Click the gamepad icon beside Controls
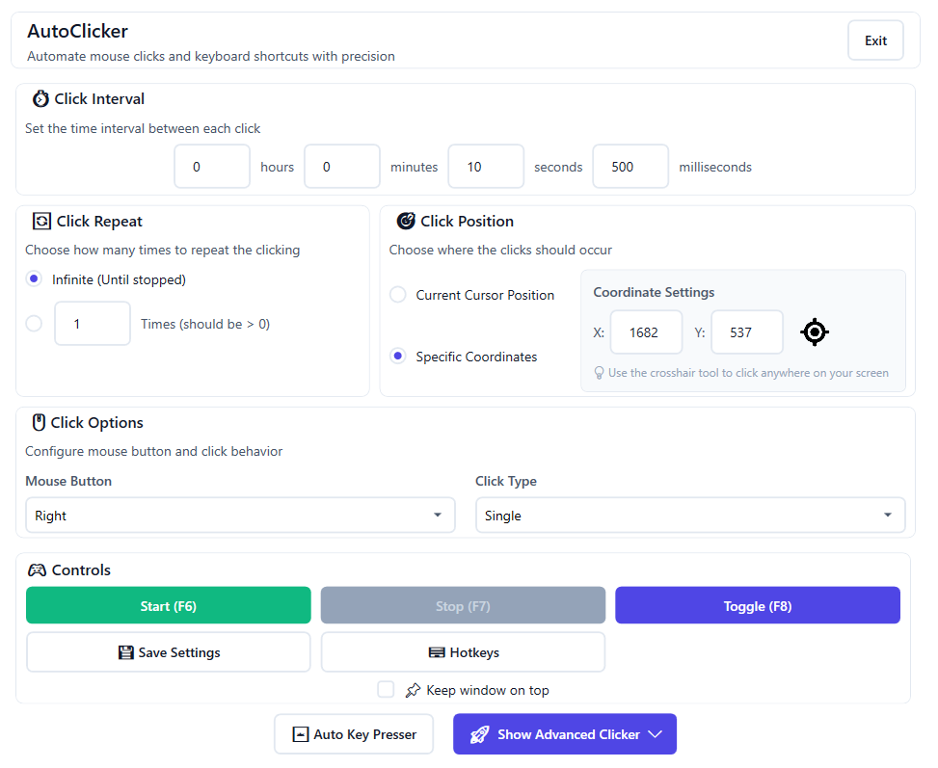Screen dimensions: 938x768 click(37, 569)
